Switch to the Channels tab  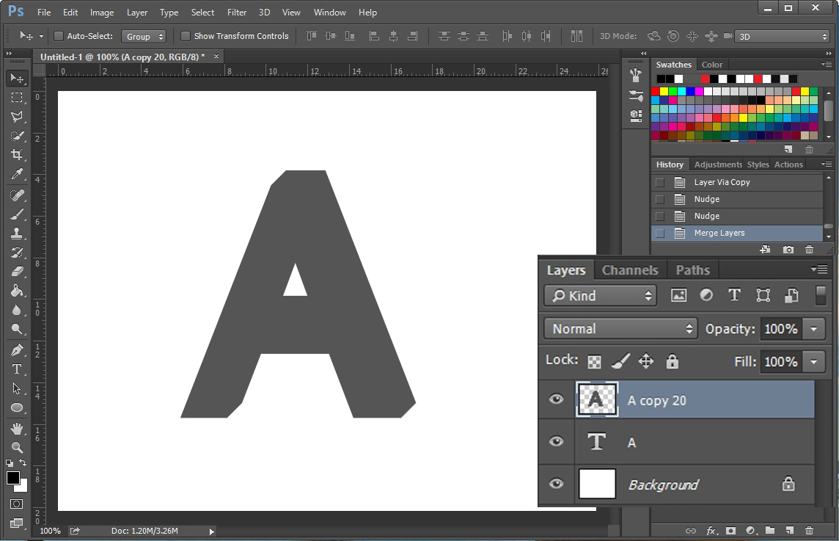click(630, 270)
